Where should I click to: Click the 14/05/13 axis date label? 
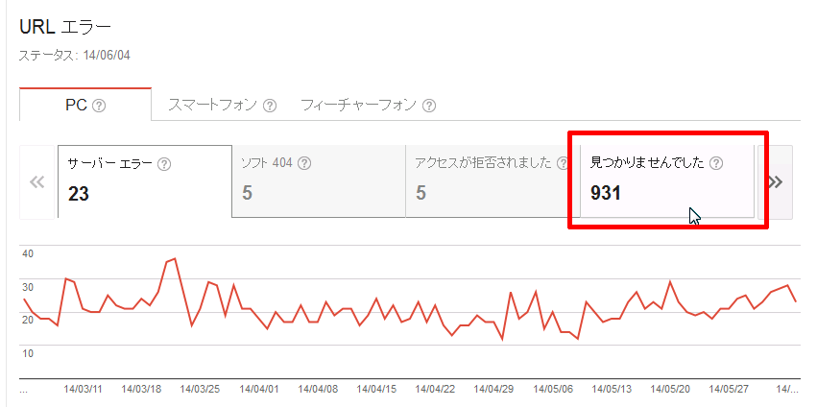[613, 390]
